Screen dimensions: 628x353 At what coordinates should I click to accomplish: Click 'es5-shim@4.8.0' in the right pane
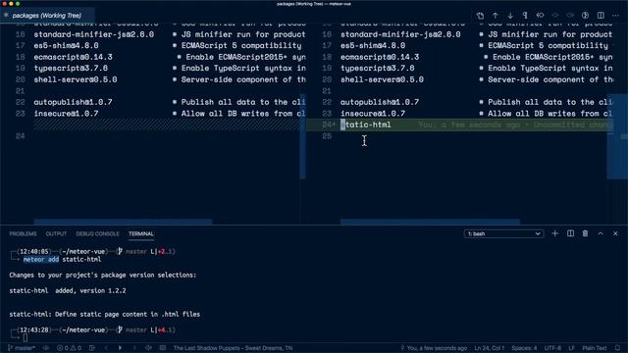(373, 46)
